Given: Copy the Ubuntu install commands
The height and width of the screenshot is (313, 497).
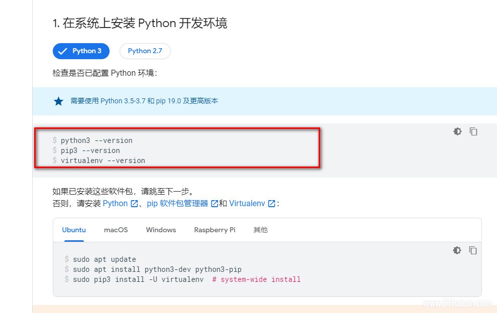Looking at the screenshot, I should click(472, 250).
